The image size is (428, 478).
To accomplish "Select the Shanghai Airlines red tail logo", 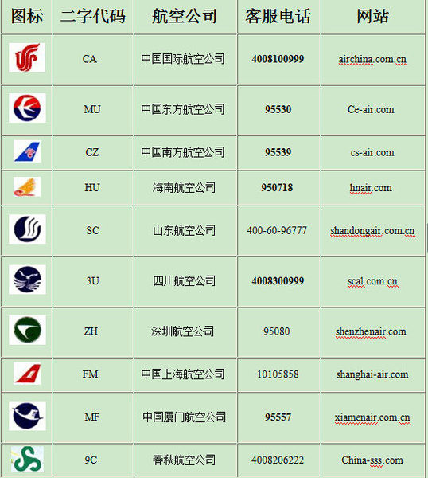I will tap(27, 374).
